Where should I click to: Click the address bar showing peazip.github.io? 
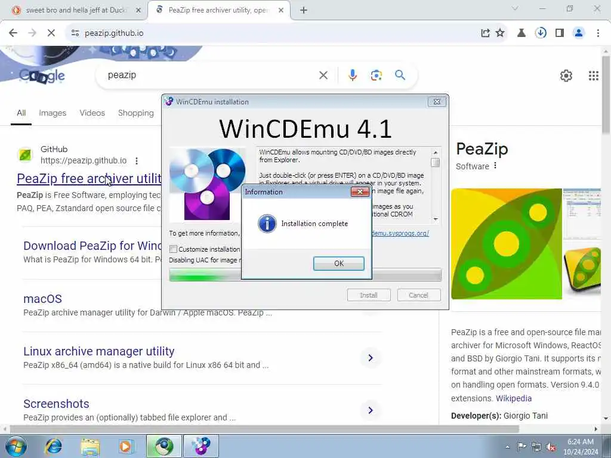coord(273,33)
